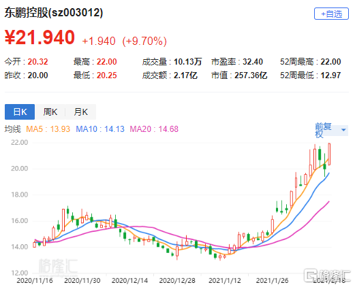Click the 16.00 price axis label
Image resolution: width=355 pixels, height=287 pixels.
click(x=20, y=220)
